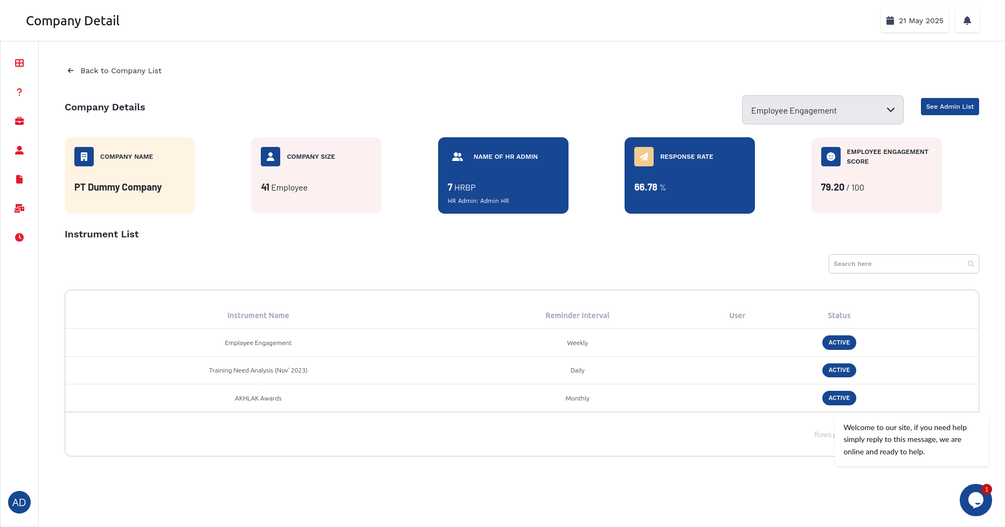Click the Daily reminder interval cell
Image resolution: width=1005 pixels, height=527 pixels.
577,370
